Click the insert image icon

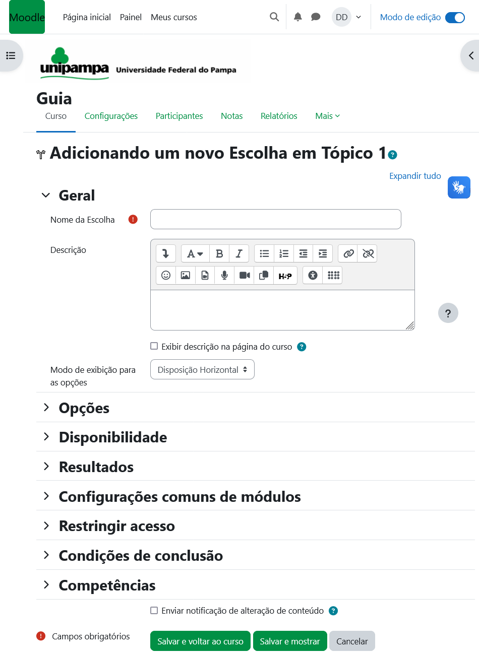coord(186,276)
